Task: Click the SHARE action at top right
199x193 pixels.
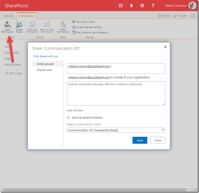Action: (x=164, y=16)
